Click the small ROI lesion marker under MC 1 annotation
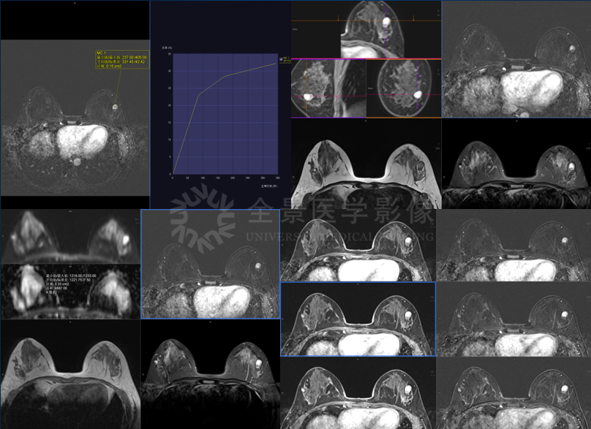 (x=115, y=107)
